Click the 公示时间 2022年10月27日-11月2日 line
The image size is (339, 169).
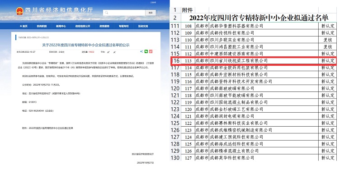tap(41, 85)
